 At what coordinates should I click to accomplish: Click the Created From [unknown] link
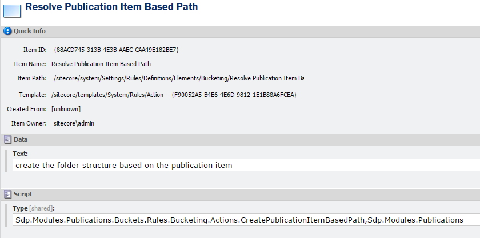66,109
